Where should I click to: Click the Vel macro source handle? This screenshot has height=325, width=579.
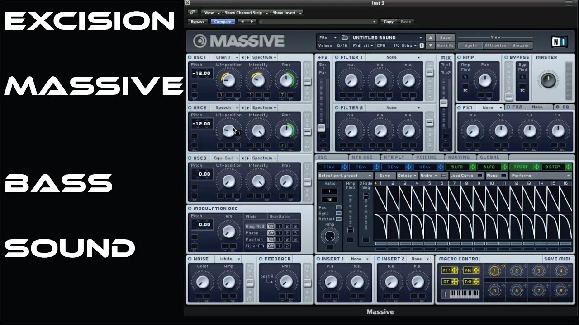point(477,270)
